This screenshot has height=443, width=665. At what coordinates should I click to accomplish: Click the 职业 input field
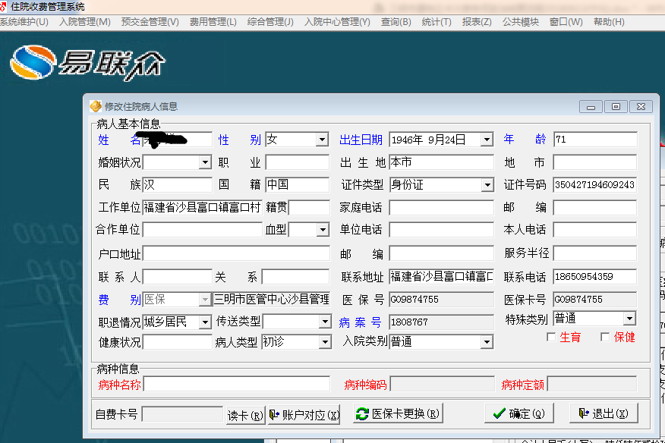(x=298, y=162)
